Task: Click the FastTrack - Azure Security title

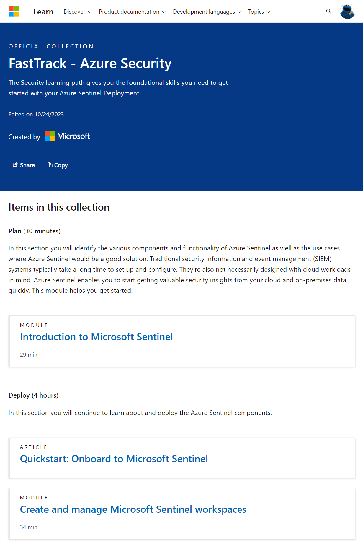Action: point(90,63)
